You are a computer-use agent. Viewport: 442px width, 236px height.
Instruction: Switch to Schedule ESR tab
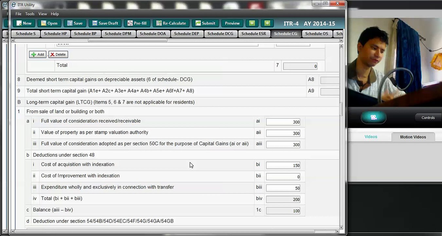(254, 33)
